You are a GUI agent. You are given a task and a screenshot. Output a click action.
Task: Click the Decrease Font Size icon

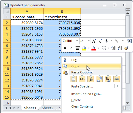[x=100, y=41]
